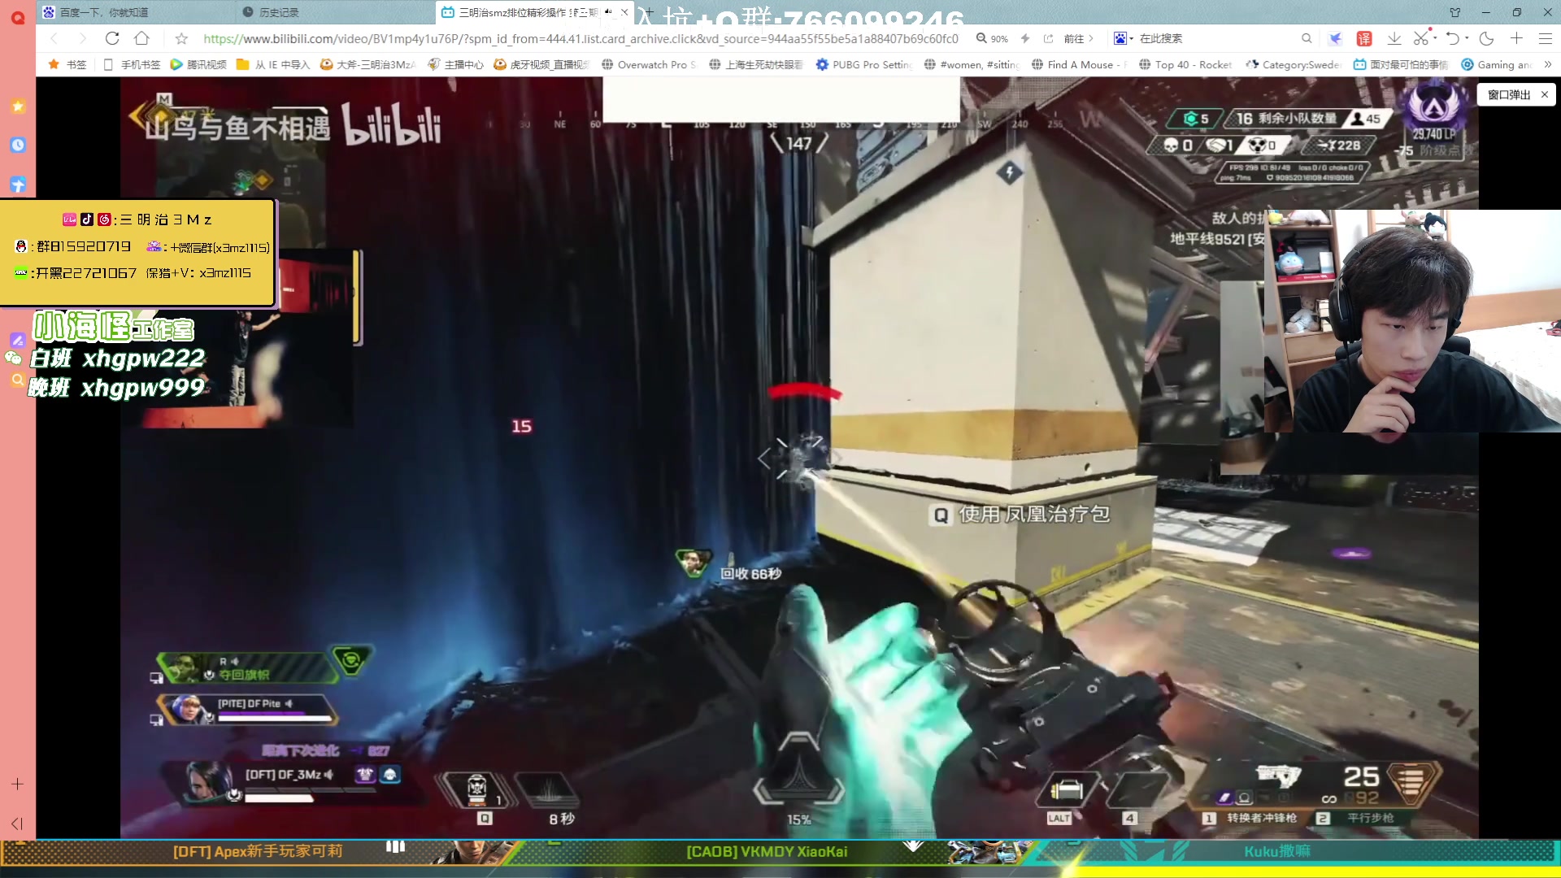Click the undo closed tab icon

tap(1452, 38)
